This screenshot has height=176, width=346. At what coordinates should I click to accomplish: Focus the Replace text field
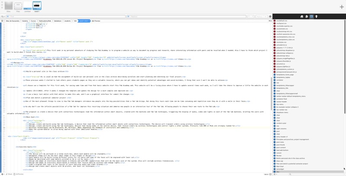pyautogui.click(x=186, y=16)
